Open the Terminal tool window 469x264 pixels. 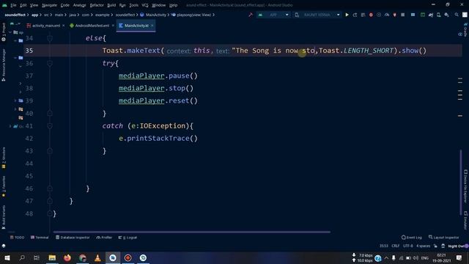[x=40, y=238]
